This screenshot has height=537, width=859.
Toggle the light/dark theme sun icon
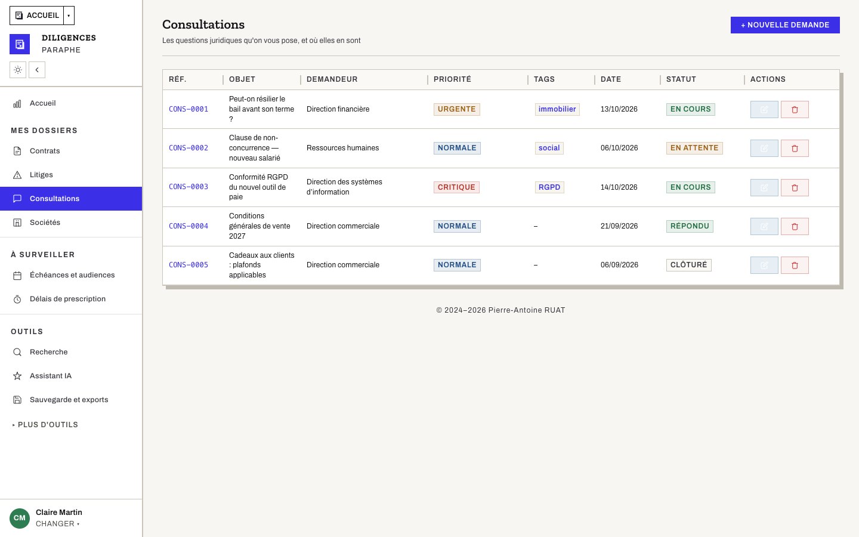[18, 70]
